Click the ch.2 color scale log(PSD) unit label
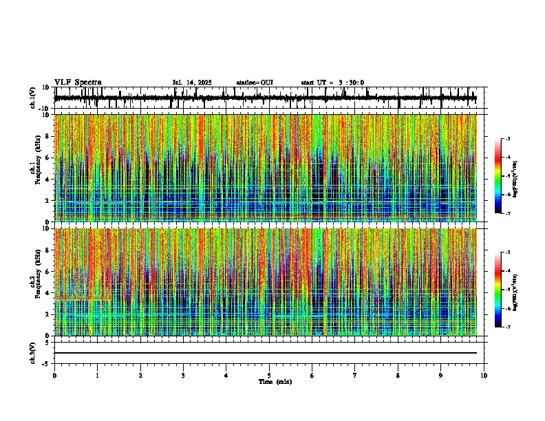 point(515,292)
